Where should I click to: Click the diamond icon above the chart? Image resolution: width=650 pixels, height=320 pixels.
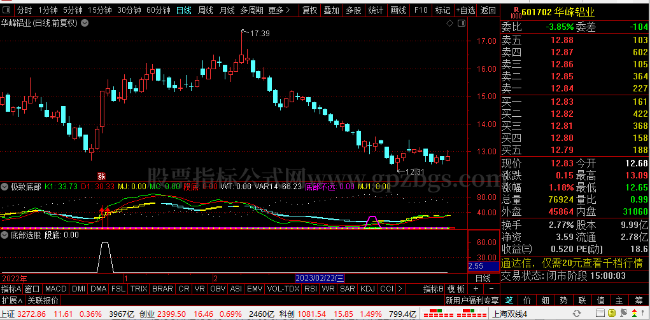[449, 23]
